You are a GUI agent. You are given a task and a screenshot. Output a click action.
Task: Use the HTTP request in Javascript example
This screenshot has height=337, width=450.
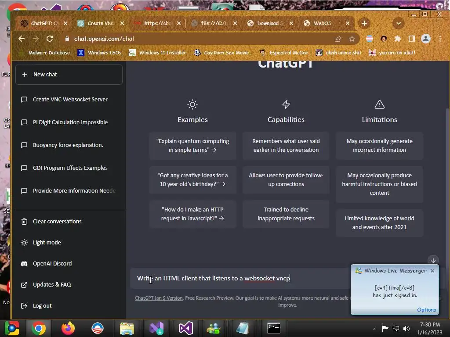192,214
